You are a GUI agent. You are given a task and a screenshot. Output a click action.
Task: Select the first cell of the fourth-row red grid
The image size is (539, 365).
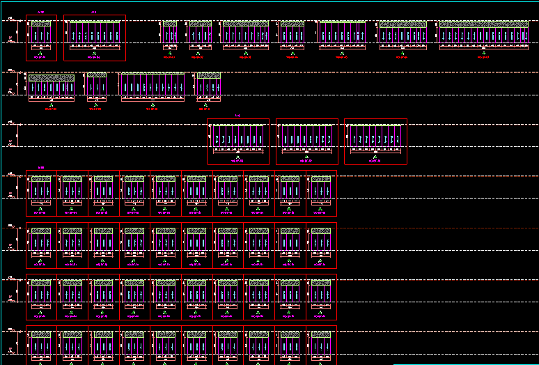tap(41, 192)
